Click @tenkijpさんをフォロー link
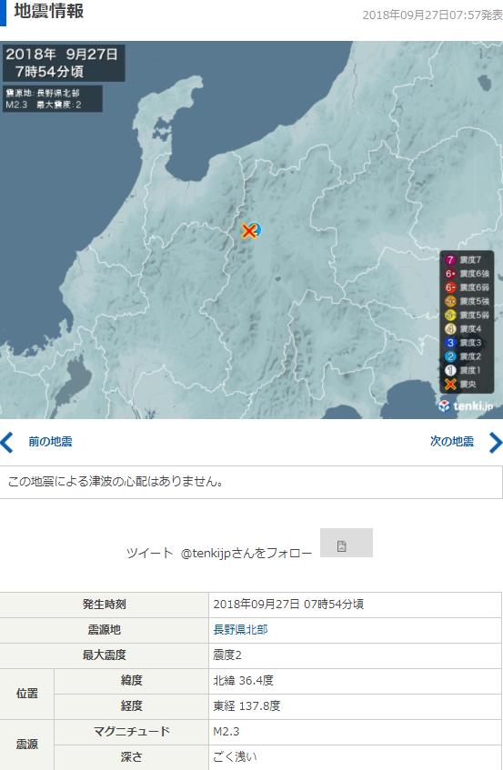 (x=246, y=553)
